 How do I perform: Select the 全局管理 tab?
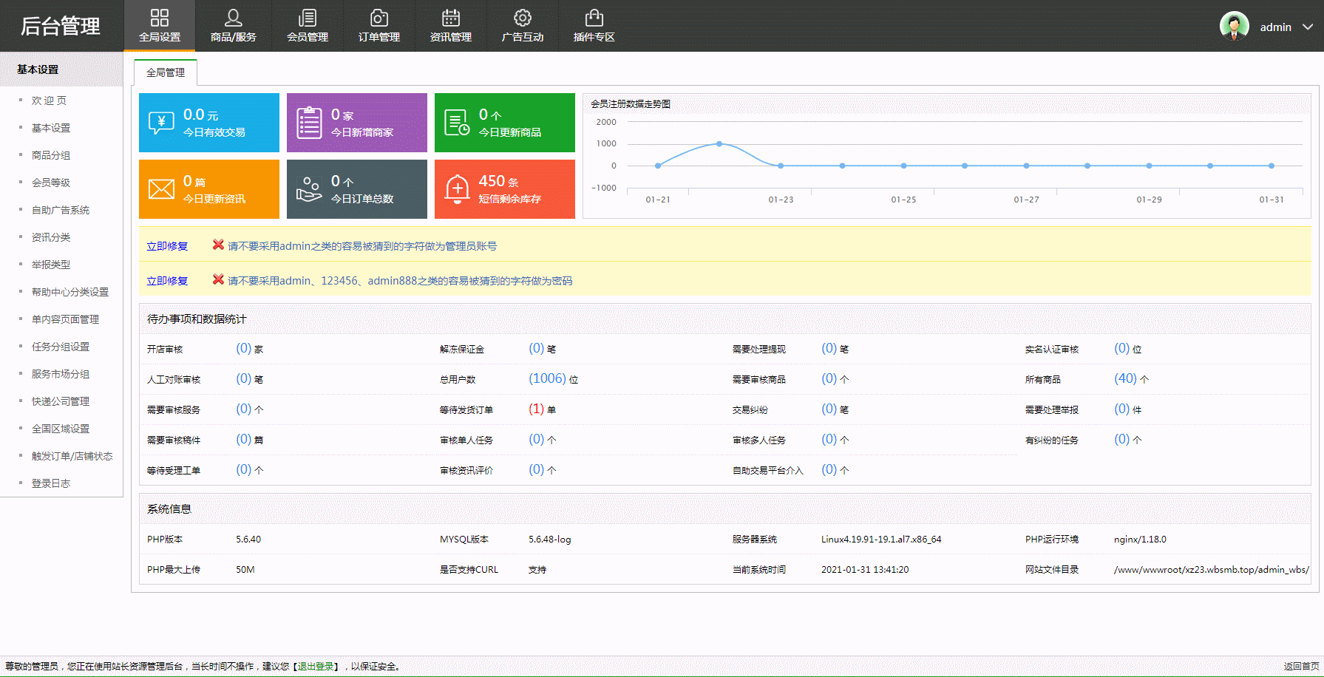click(166, 72)
